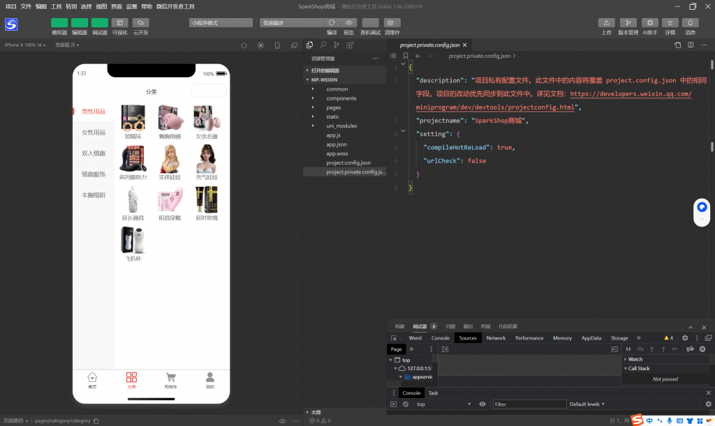Open the 小程序模式 mode dropdown
The height and width of the screenshot is (426, 715).
click(x=220, y=23)
